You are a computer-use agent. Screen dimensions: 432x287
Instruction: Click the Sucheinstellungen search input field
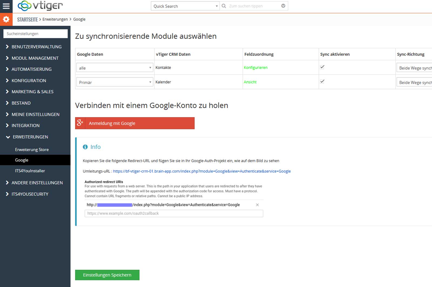click(x=35, y=33)
